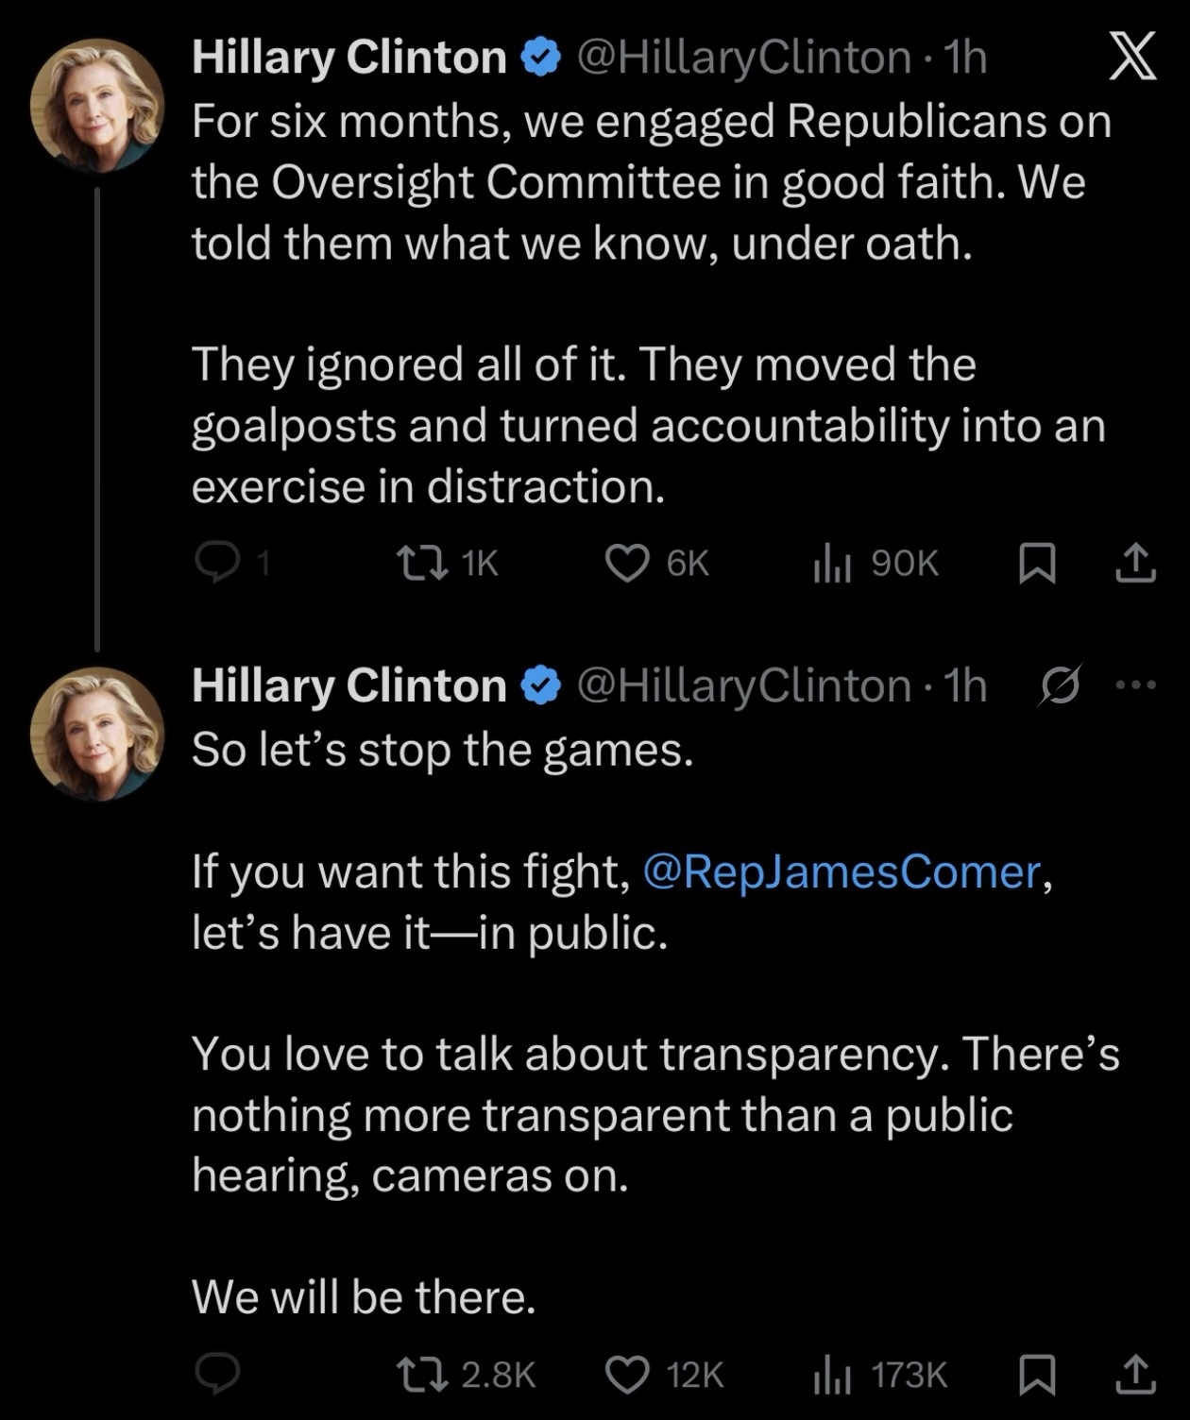The image size is (1190, 1420).
Task: Open the X logo in top corner
Action: point(1130,57)
